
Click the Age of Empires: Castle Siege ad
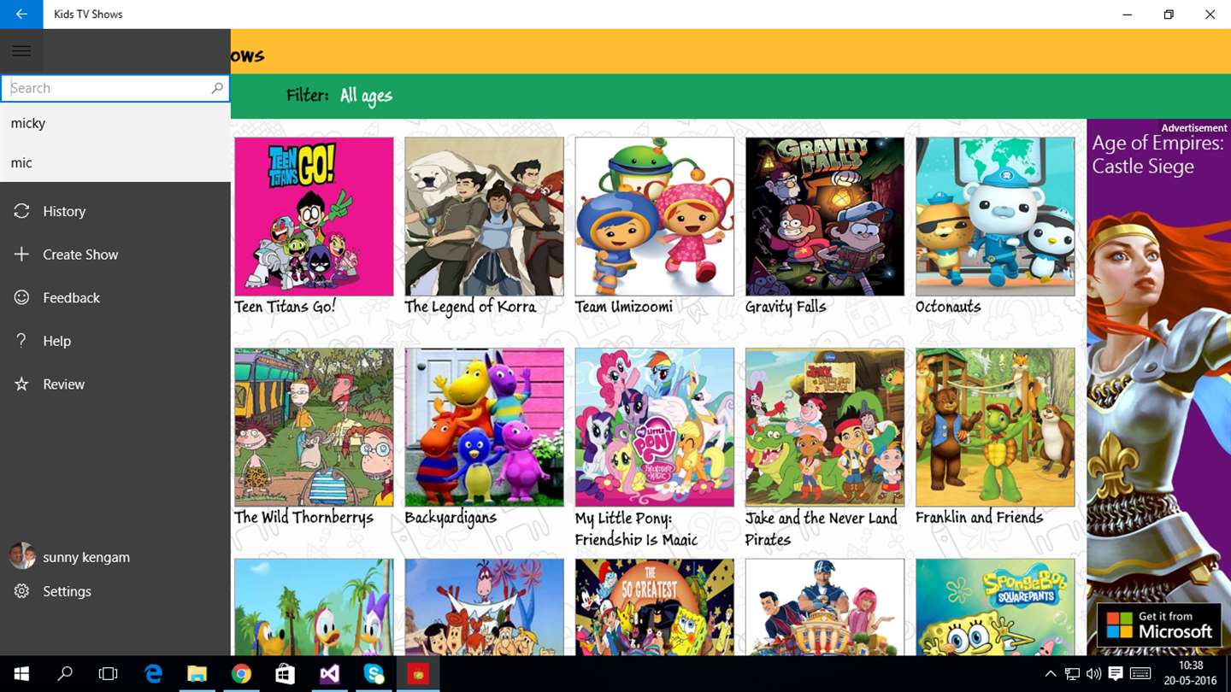[1158, 386]
